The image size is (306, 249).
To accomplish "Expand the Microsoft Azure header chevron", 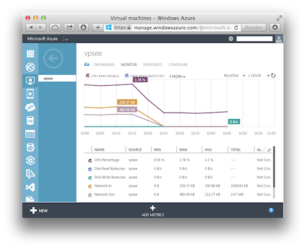I will pyautogui.click(x=67, y=39).
